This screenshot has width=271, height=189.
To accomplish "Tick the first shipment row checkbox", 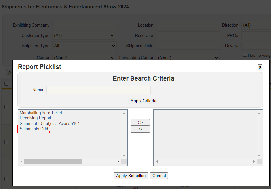I will [6, 107].
